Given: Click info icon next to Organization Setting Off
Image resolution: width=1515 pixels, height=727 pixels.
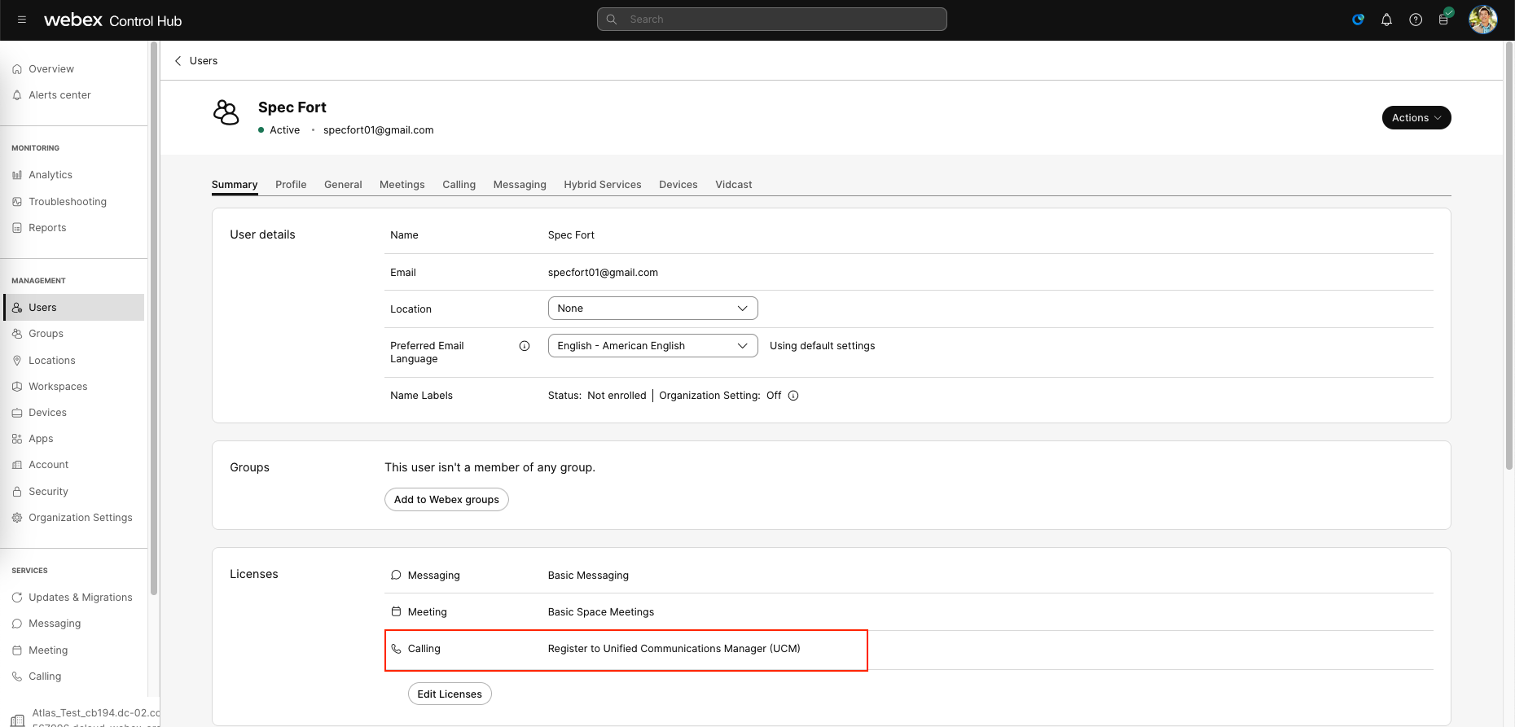Looking at the screenshot, I should point(793,396).
